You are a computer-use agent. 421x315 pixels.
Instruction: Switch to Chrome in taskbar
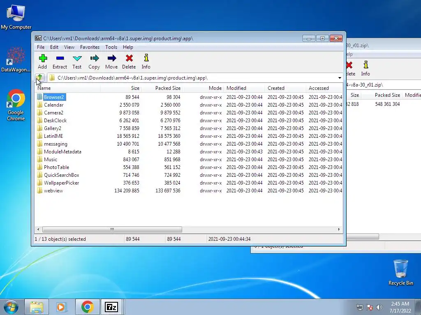coord(87,307)
